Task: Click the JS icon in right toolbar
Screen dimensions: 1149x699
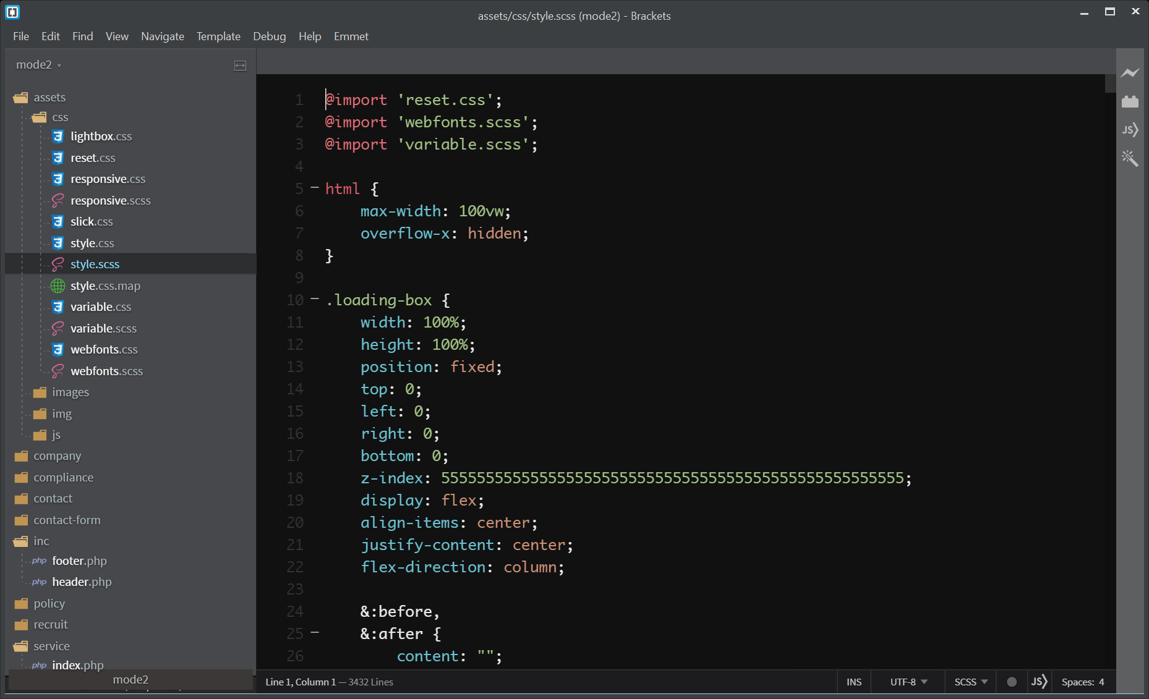Action: [x=1130, y=130]
